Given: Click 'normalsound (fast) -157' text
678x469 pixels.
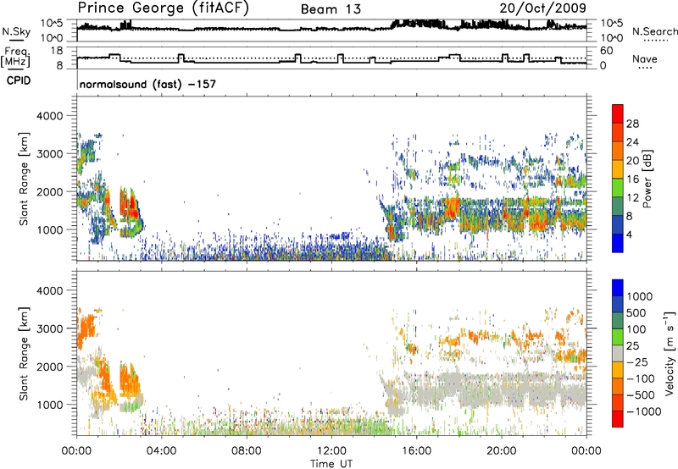Looking at the screenshot, I should [147, 84].
